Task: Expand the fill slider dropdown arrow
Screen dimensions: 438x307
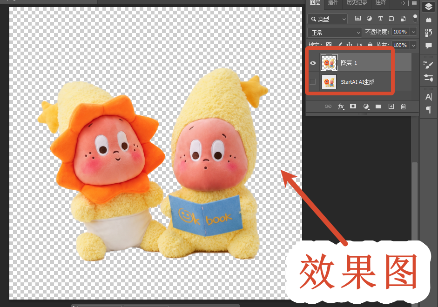Action: 413,45
